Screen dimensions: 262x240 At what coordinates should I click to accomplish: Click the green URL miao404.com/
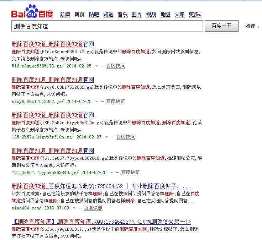26,208
